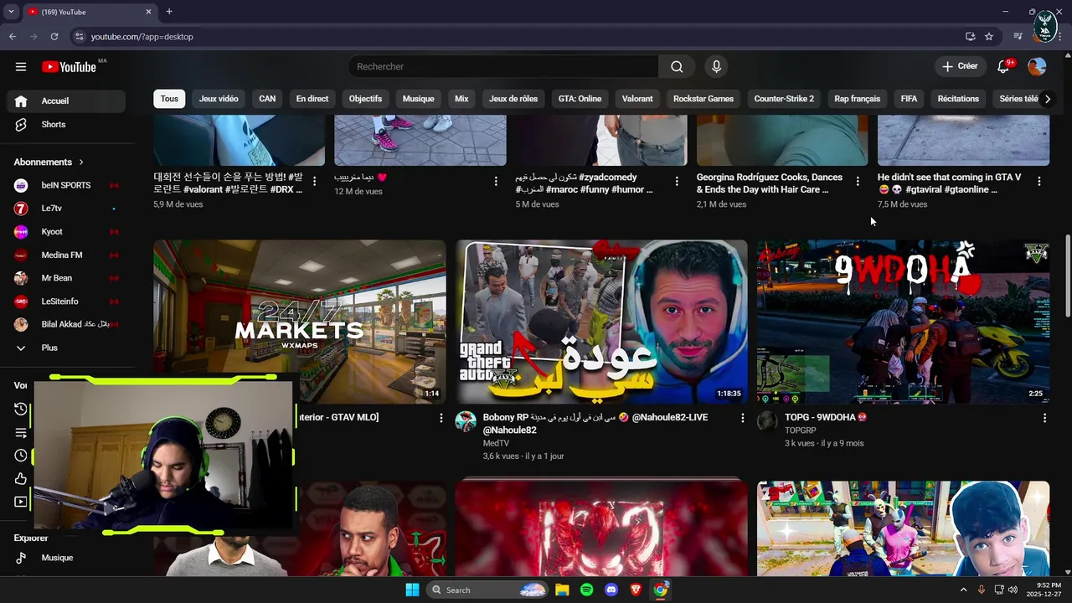Click the YouTube logo
The width and height of the screenshot is (1072, 603).
(x=69, y=66)
